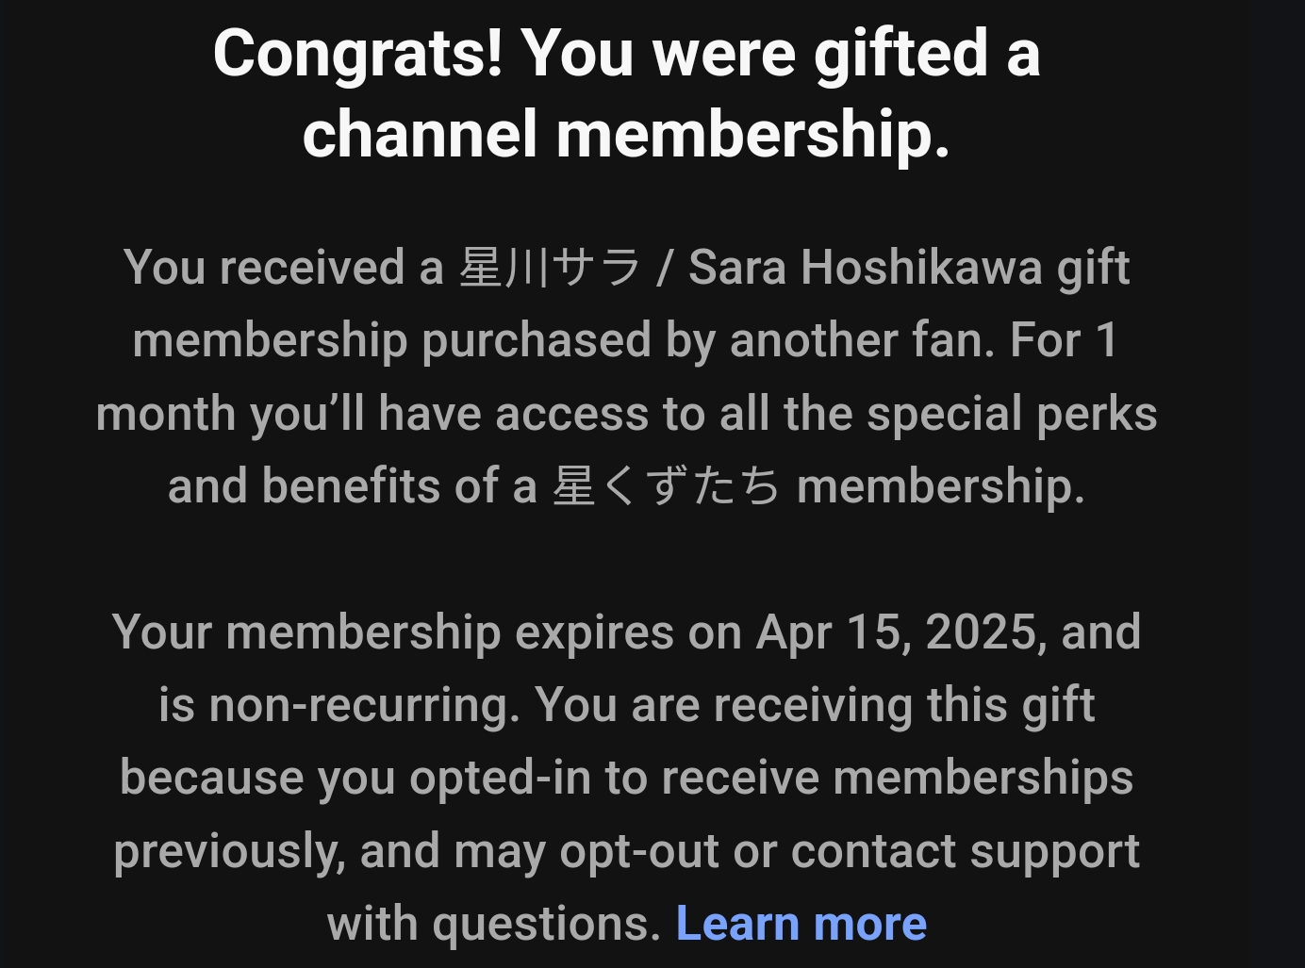The image size is (1305, 968).
Task: Click the Apr 15, 2025 expiry date
Action: 900,632
